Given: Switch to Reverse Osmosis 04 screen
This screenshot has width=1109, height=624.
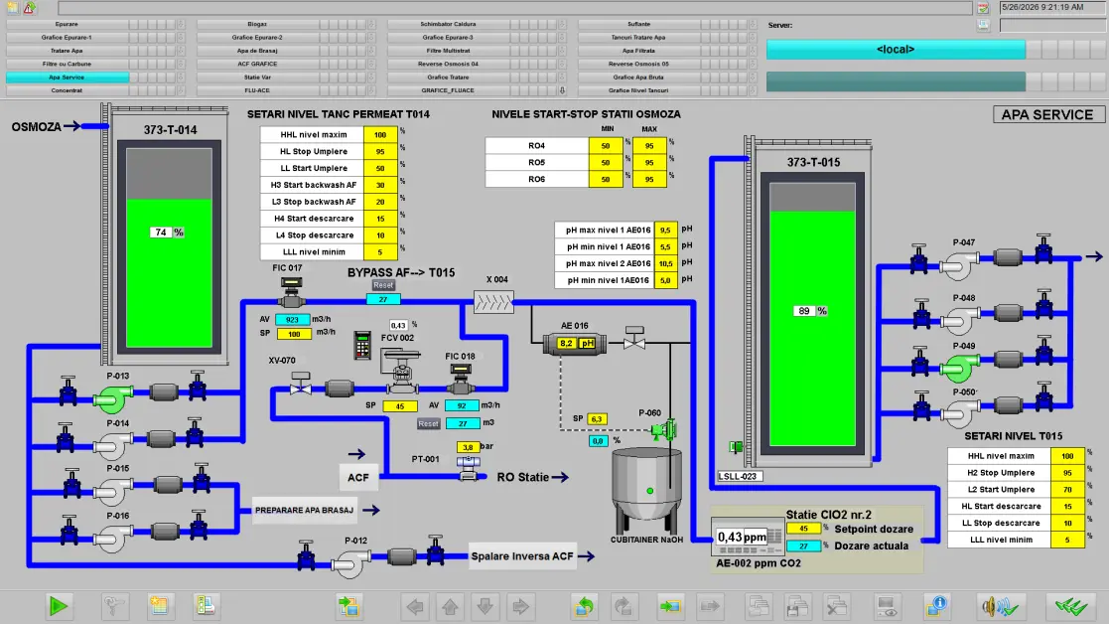Looking at the screenshot, I should (449, 64).
